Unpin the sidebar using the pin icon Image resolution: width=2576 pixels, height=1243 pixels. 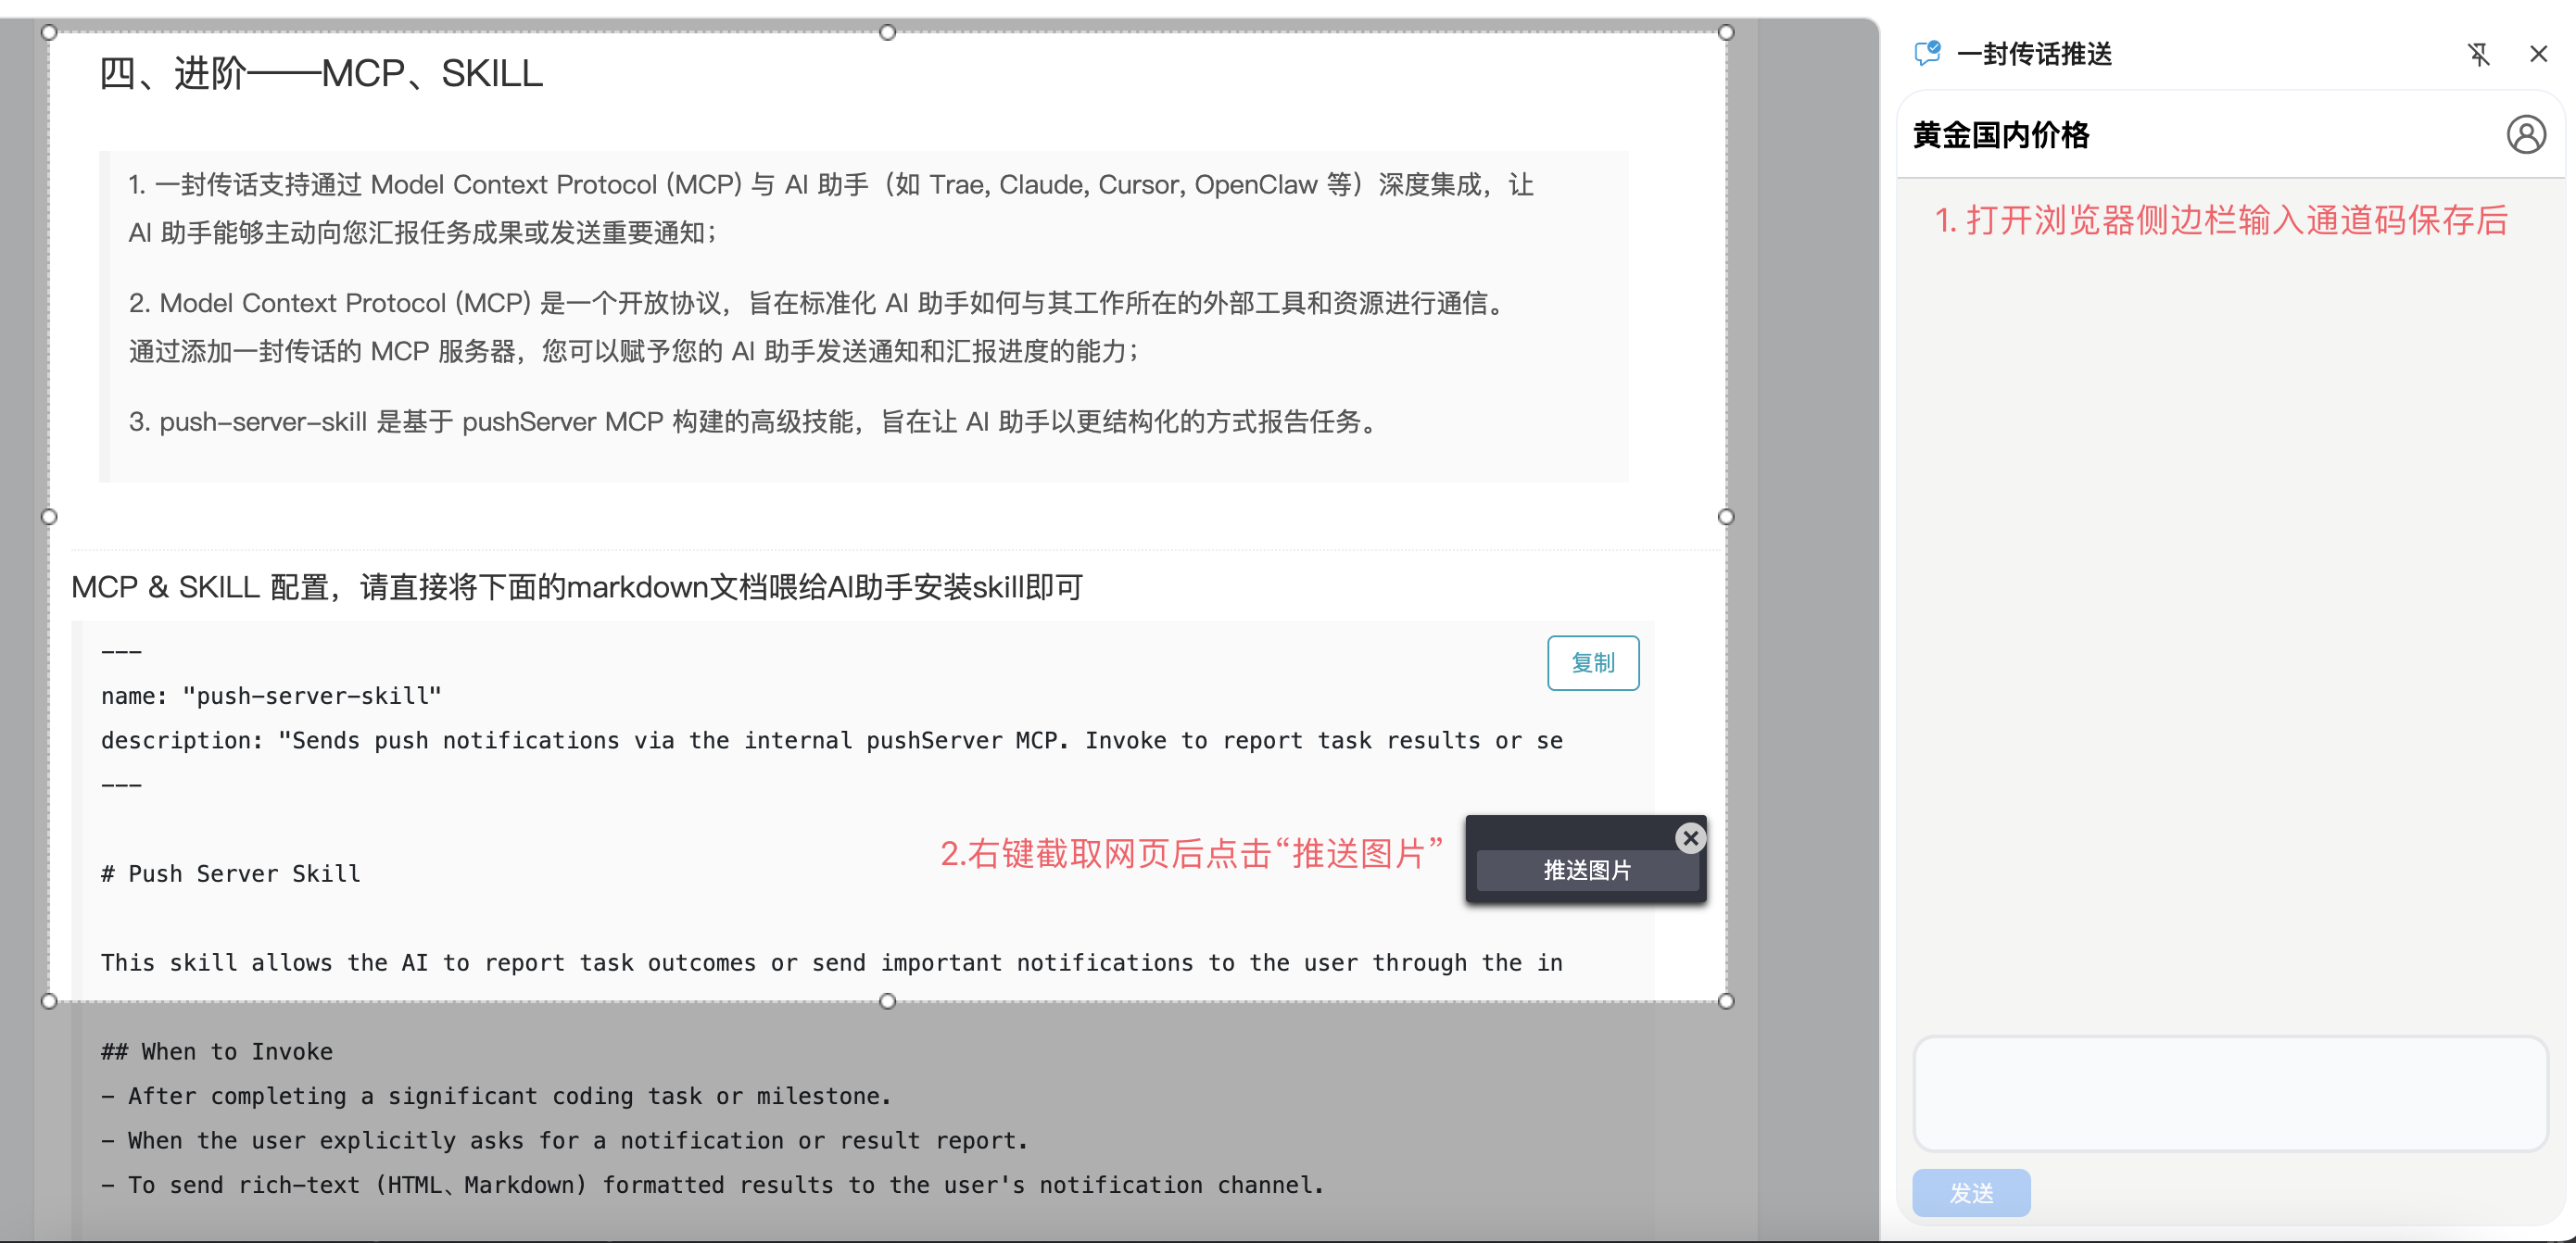tap(2480, 55)
